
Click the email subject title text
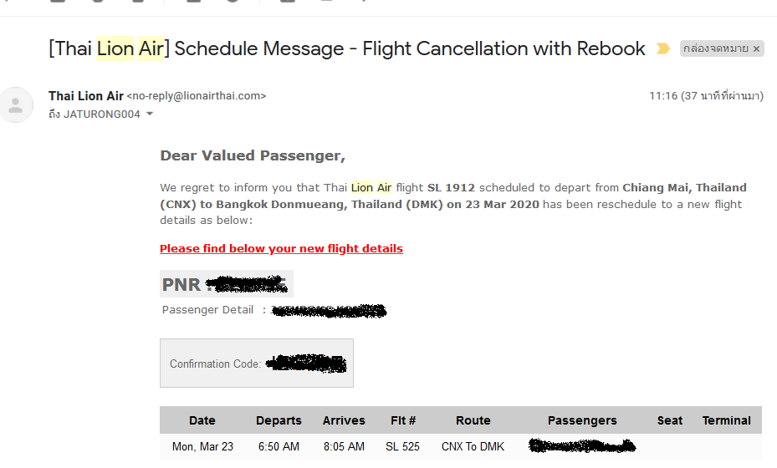347,48
